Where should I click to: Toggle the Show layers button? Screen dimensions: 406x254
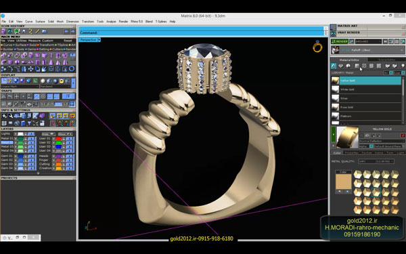65,134
